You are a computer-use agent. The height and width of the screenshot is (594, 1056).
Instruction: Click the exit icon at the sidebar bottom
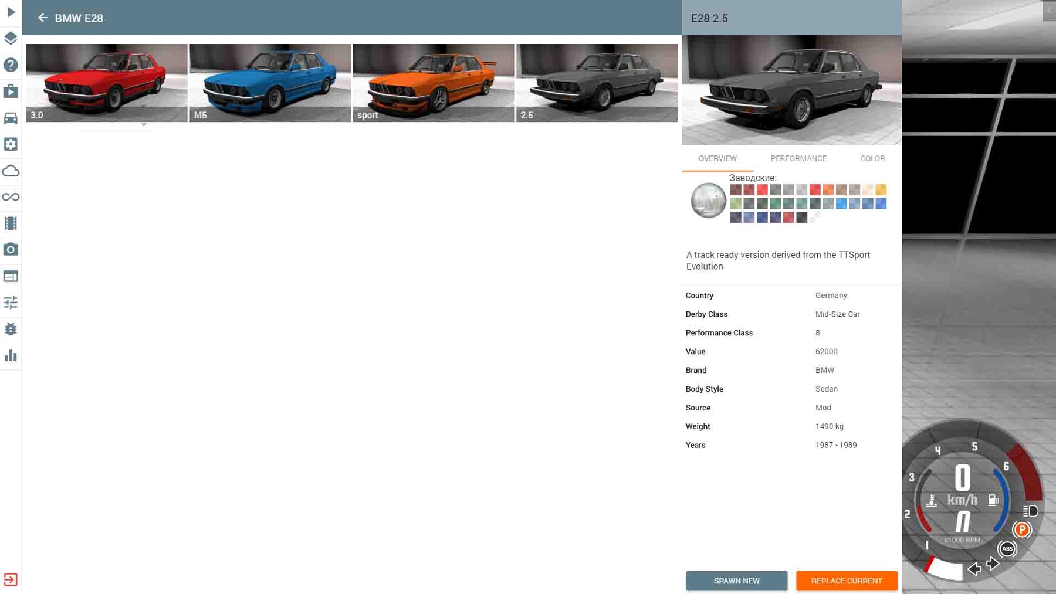(x=11, y=579)
